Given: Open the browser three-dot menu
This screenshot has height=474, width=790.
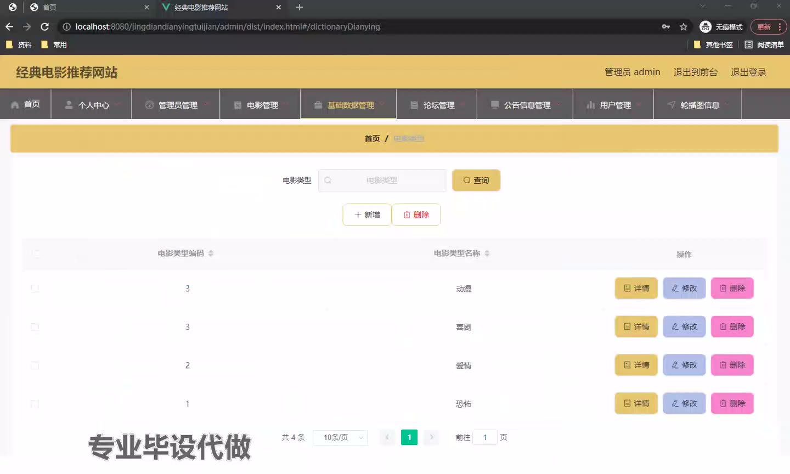Looking at the screenshot, I should pos(780,27).
